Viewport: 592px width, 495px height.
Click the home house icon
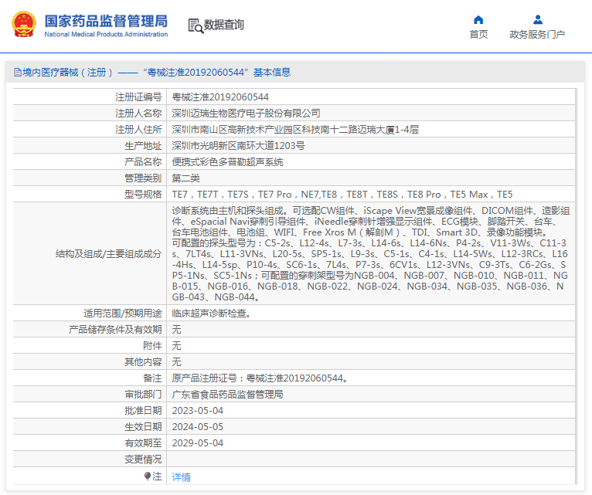point(478,19)
